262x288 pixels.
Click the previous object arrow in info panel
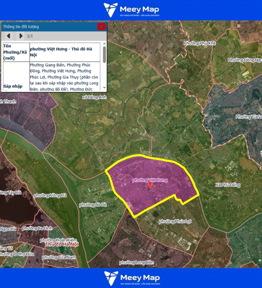[x=9, y=36]
